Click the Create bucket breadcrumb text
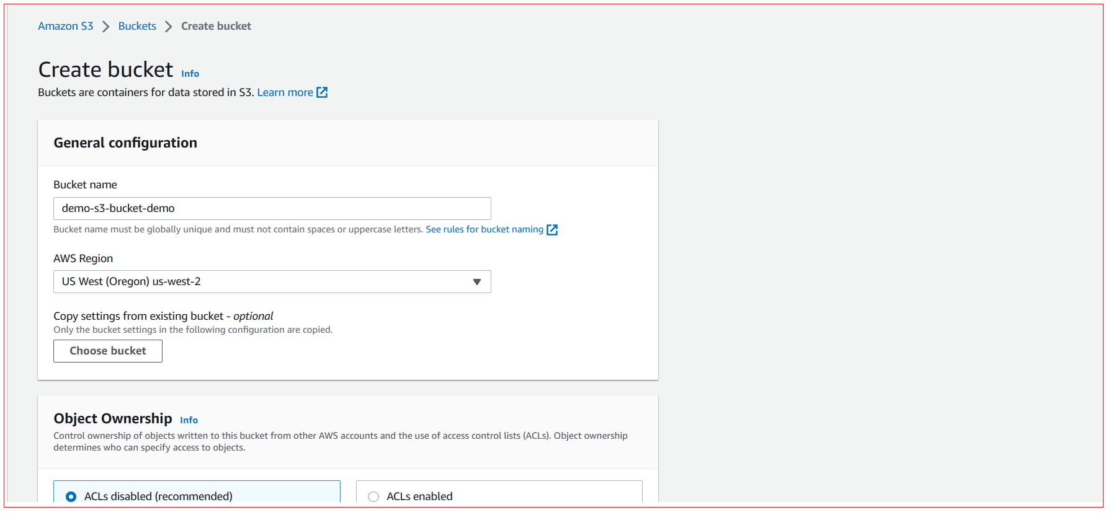The height and width of the screenshot is (515, 1111). 216,26
